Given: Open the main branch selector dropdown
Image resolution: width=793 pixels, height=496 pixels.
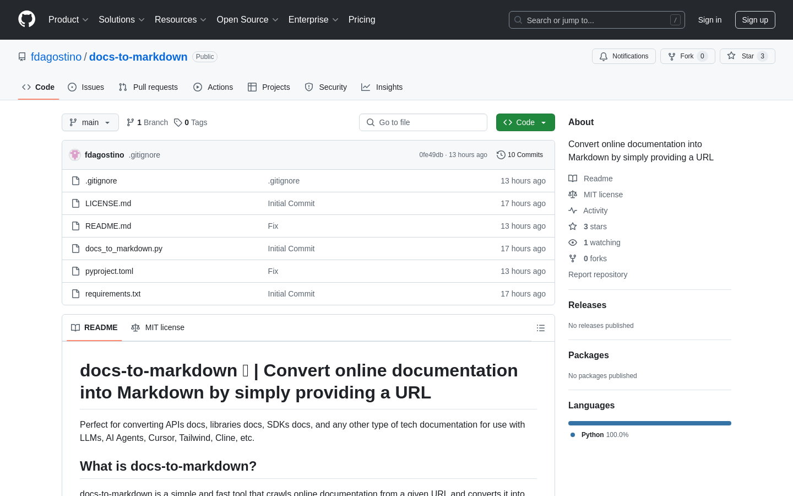Looking at the screenshot, I should (90, 122).
